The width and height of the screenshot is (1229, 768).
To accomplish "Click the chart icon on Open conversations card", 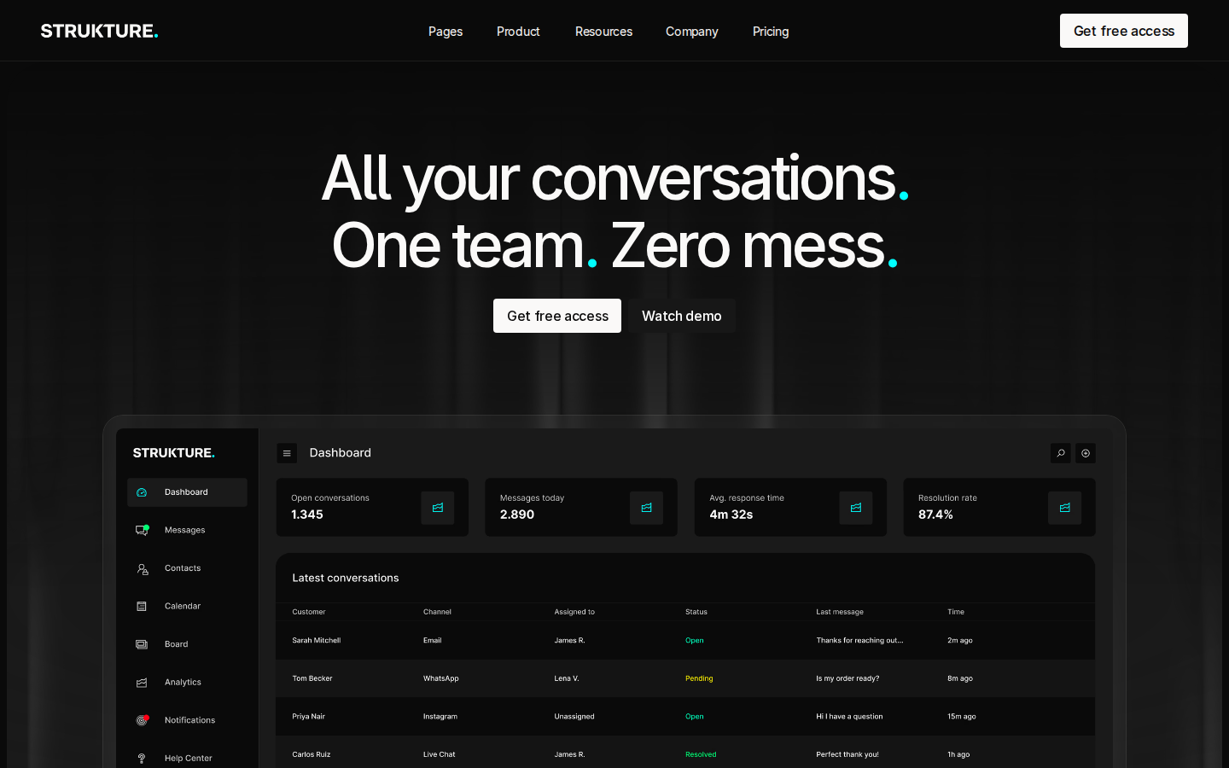I will coord(438,508).
